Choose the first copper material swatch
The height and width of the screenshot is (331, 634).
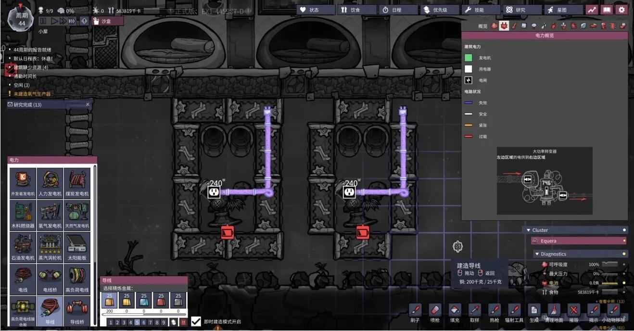click(x=109, y=300)
